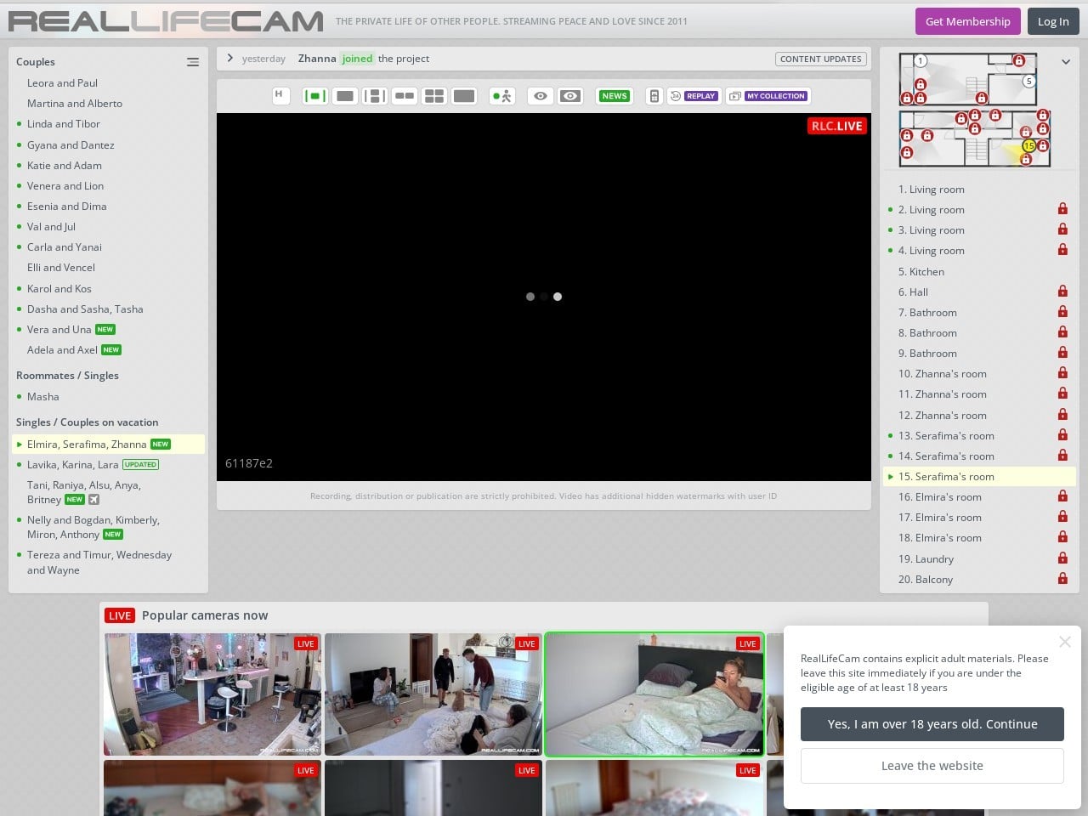The image size is (1088, 816).
Task: Pick the four-pane grid layout icon
Action: [x=434, y=96]
